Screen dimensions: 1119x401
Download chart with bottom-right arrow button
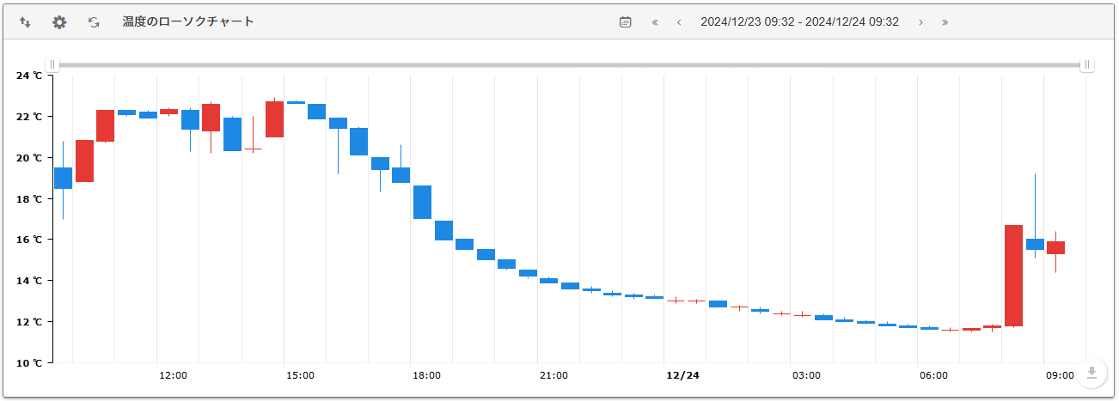click(x=1091, y=372)
